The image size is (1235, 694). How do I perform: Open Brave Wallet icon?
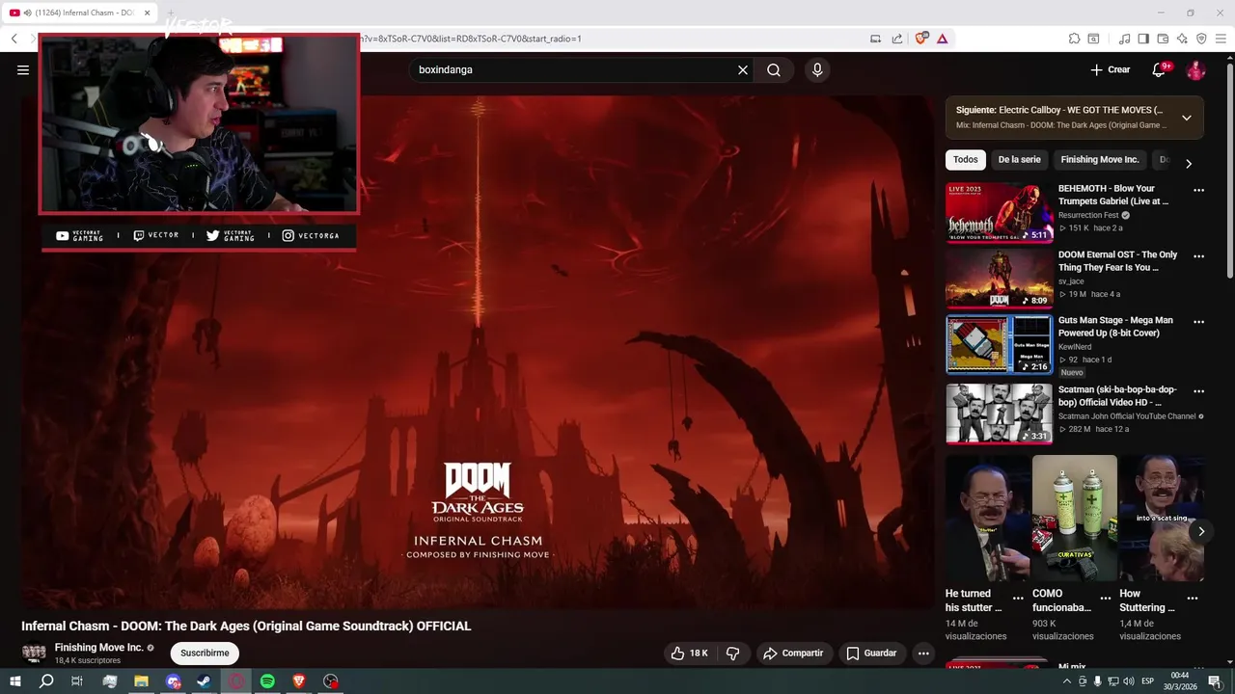pos(1163,39)
